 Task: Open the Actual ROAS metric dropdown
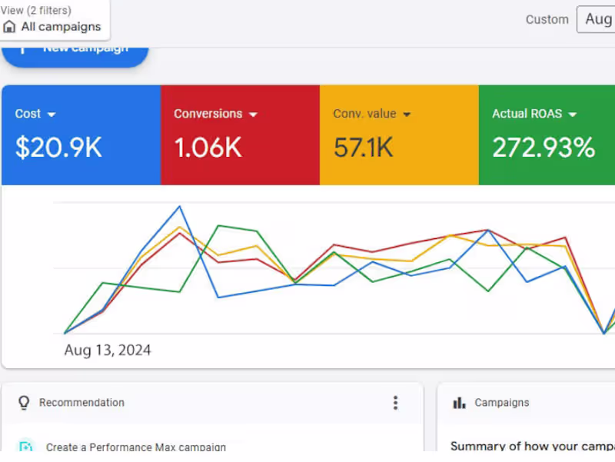tap(572, 114)
